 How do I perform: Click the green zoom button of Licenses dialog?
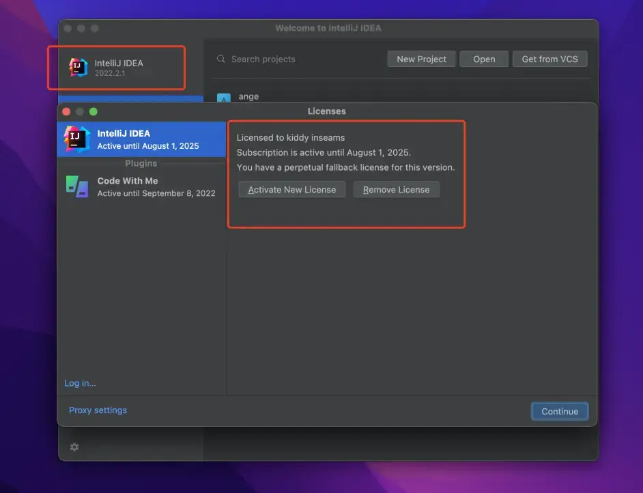click(x=94, y=111)
